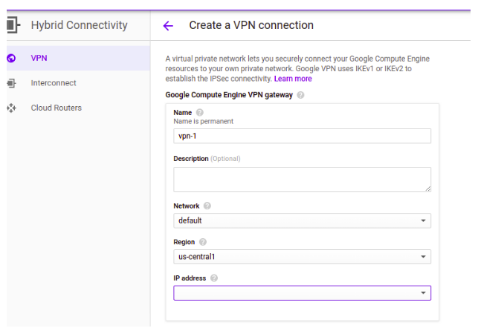Click the Description (Optional) label
This screenshot has height=328, width=478.
coord(207,159)
